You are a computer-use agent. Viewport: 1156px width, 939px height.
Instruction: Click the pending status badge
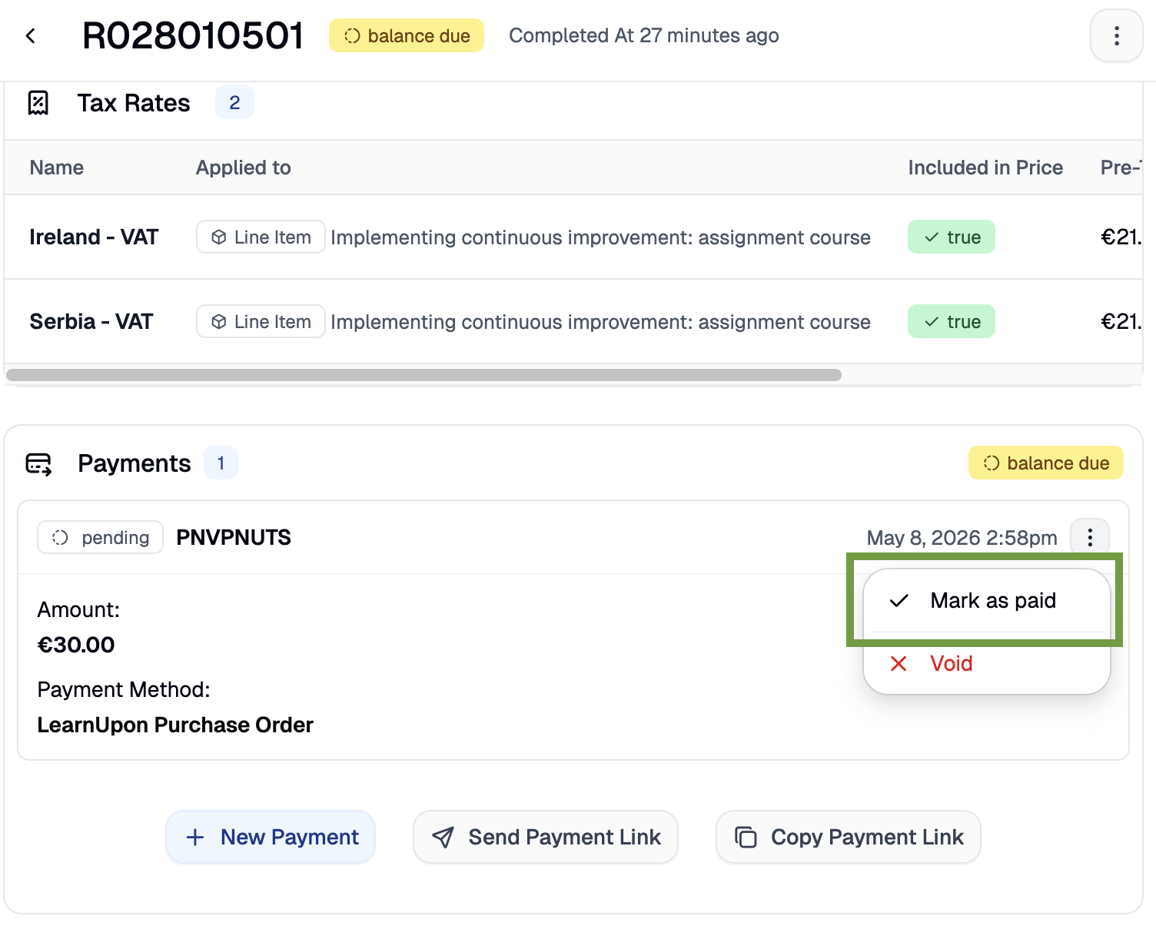pos(100,537)
